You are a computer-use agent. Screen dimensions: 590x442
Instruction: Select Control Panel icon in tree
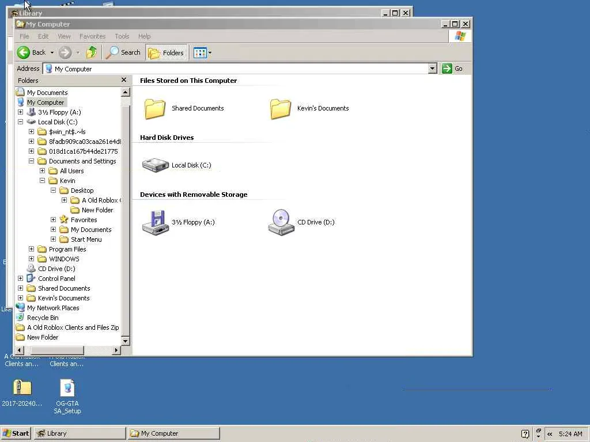click(x=31, y=278)
